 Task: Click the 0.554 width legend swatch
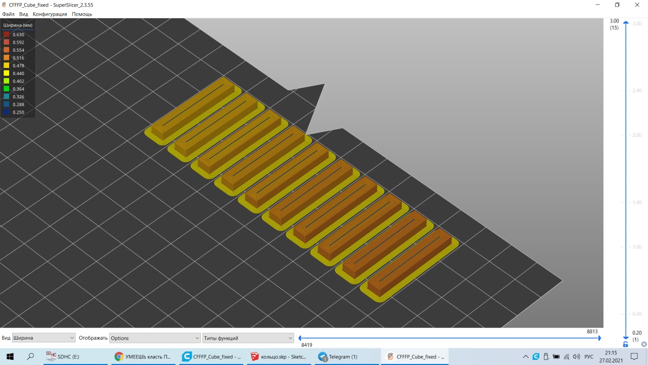click(7, 50)
